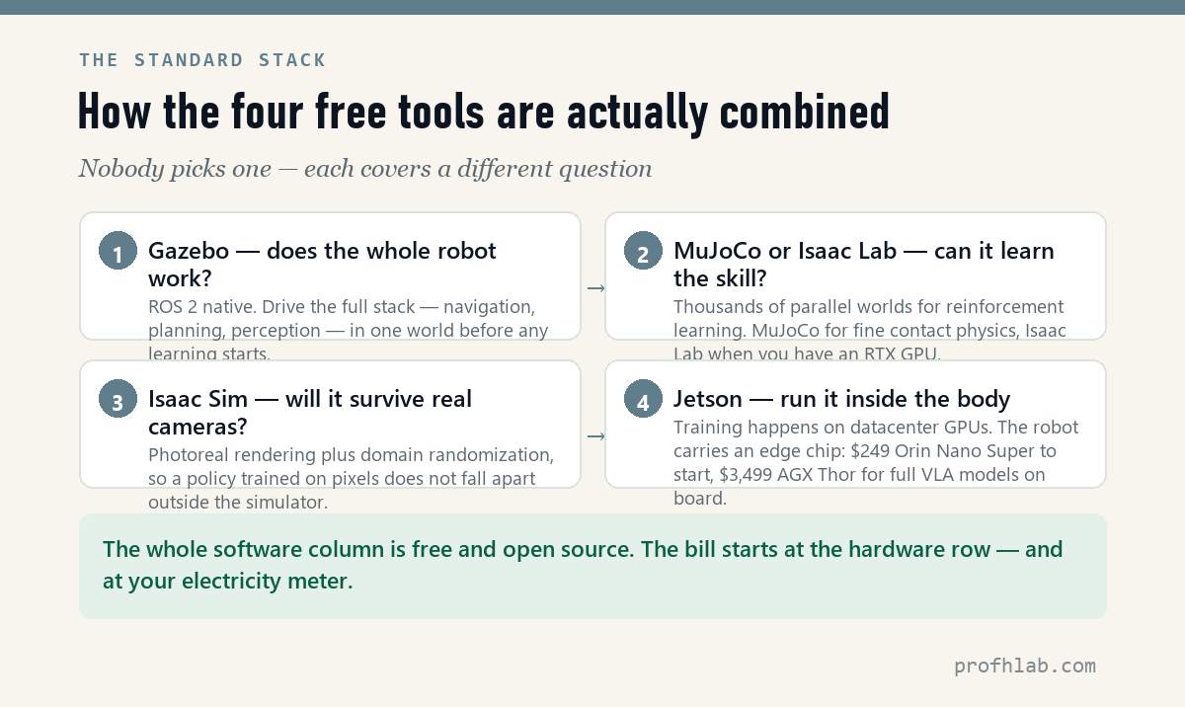This screenshot has height=707, width=1185.
Task: Select the Isaac Sim card heading
Action: (x=310, y=412)
